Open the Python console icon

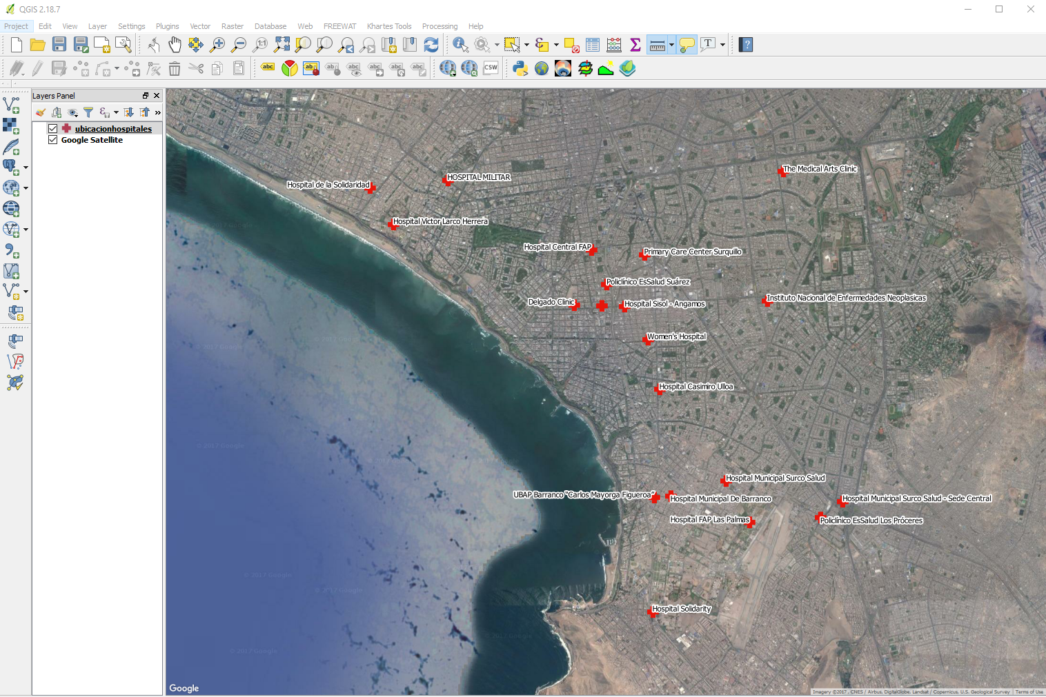(520, 68)
